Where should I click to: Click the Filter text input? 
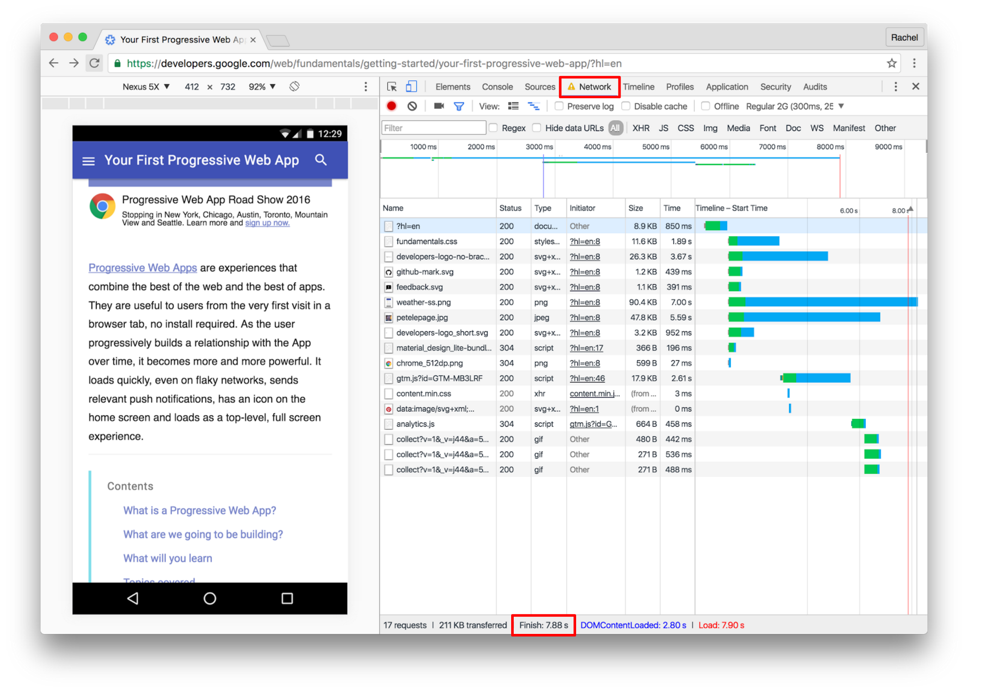point(433,128)
